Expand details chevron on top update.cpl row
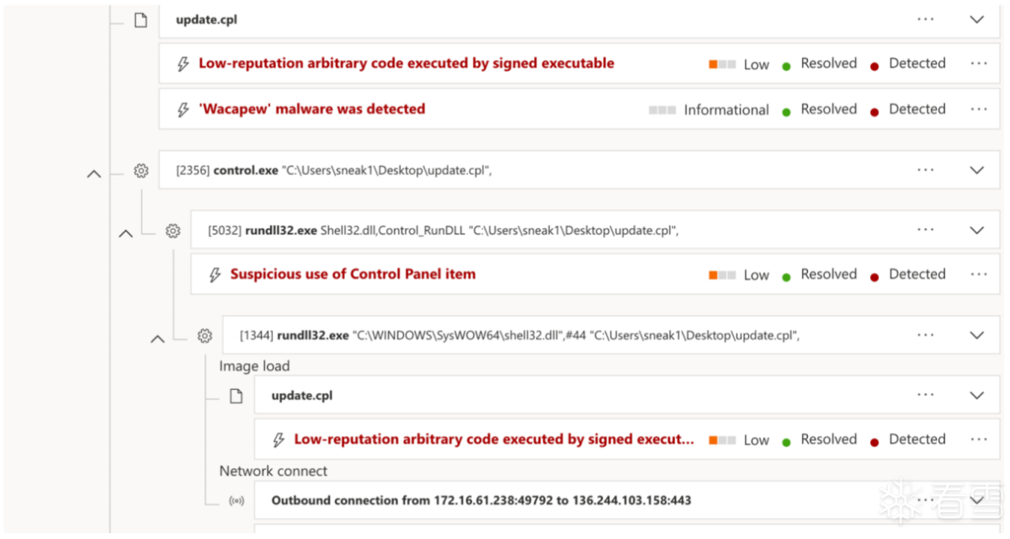The image size is (1010, 539). click(977, 19)
